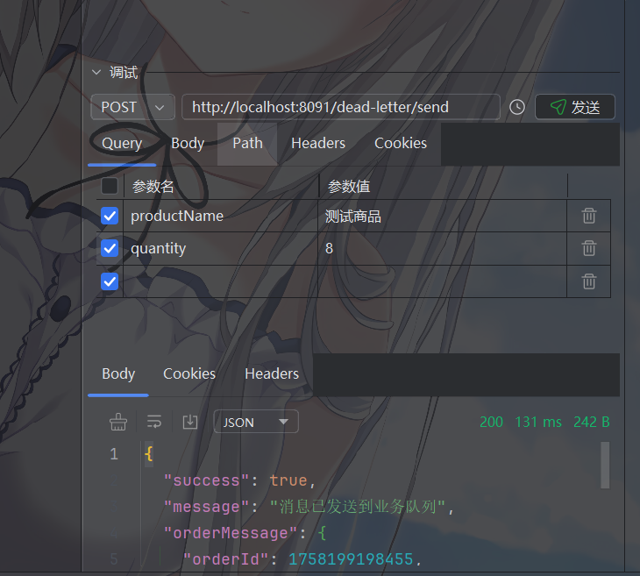640x576 pixels.
Task: Open the JSON format dropdown
Action: pyautogui.click(x=256, y=422)
